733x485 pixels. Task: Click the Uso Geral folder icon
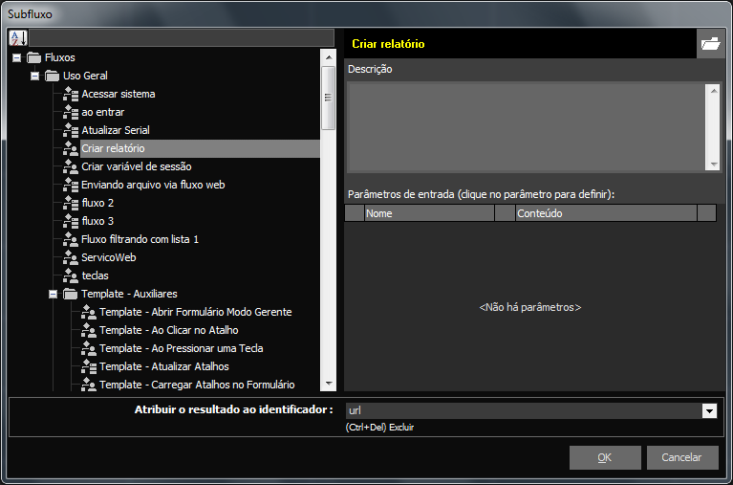tap(53, 76)
